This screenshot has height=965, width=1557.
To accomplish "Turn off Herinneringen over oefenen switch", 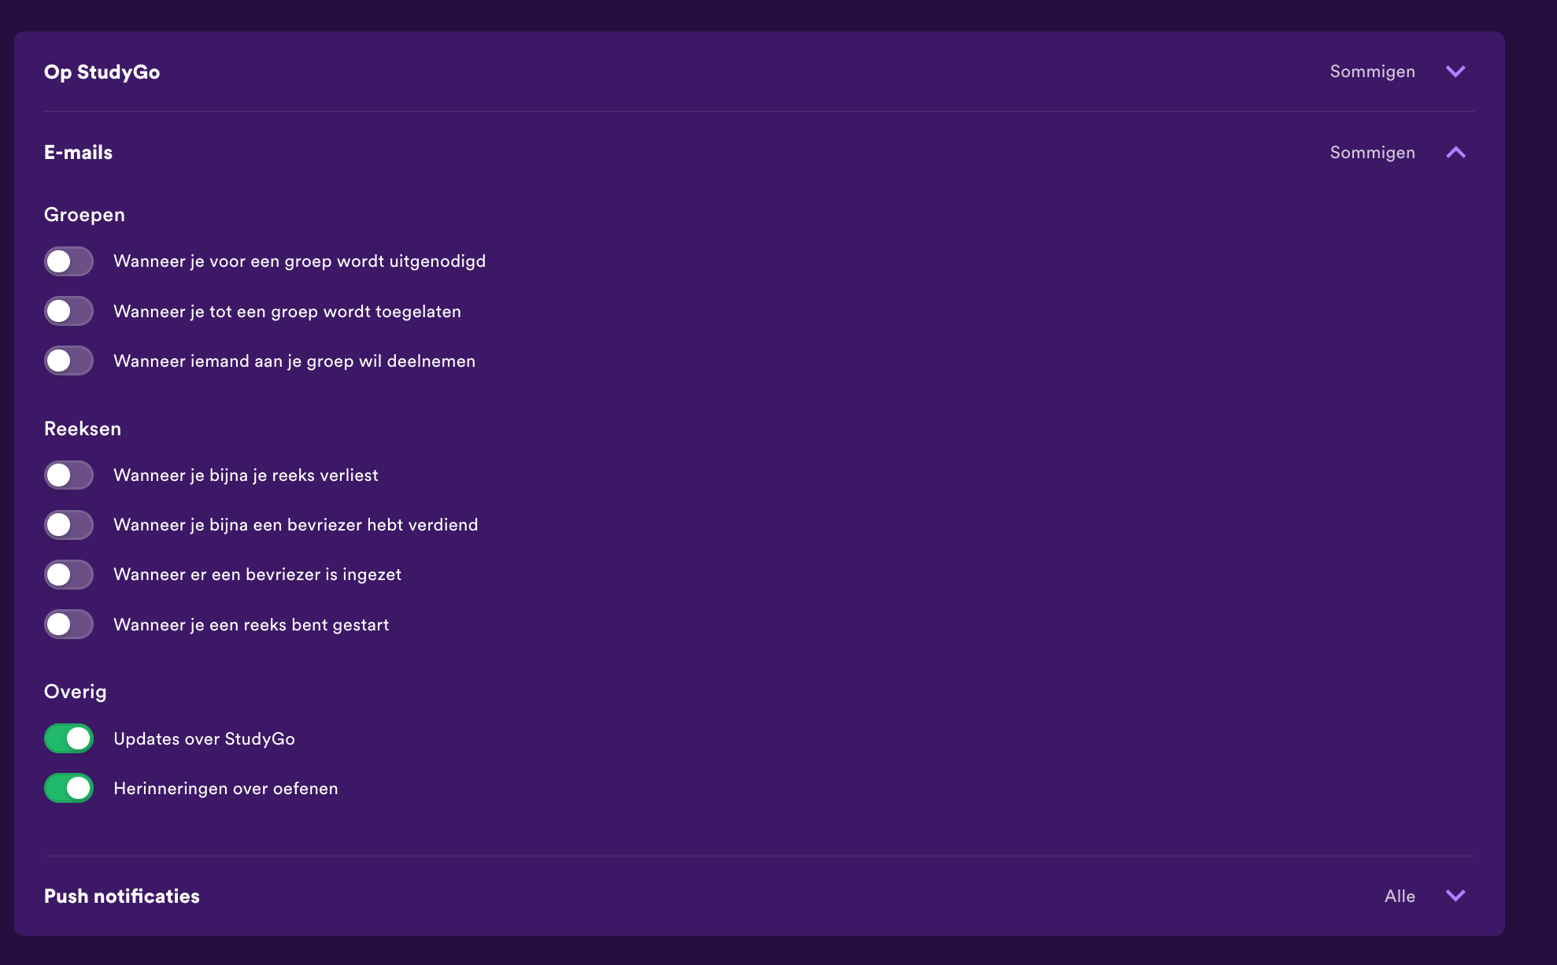I will pyautogui.click(x=68, y=788).
